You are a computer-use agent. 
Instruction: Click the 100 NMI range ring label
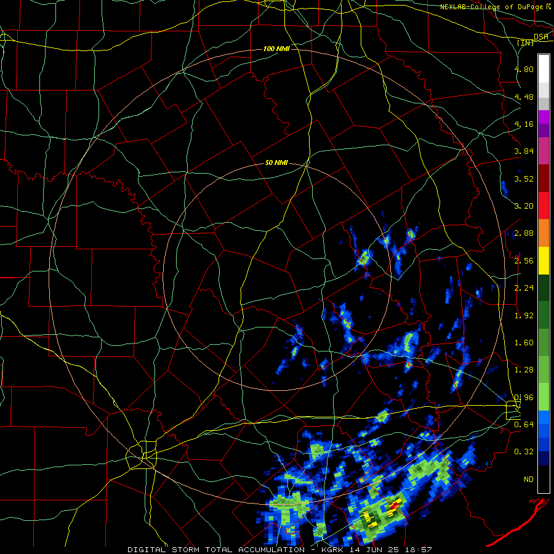point(276,49)
